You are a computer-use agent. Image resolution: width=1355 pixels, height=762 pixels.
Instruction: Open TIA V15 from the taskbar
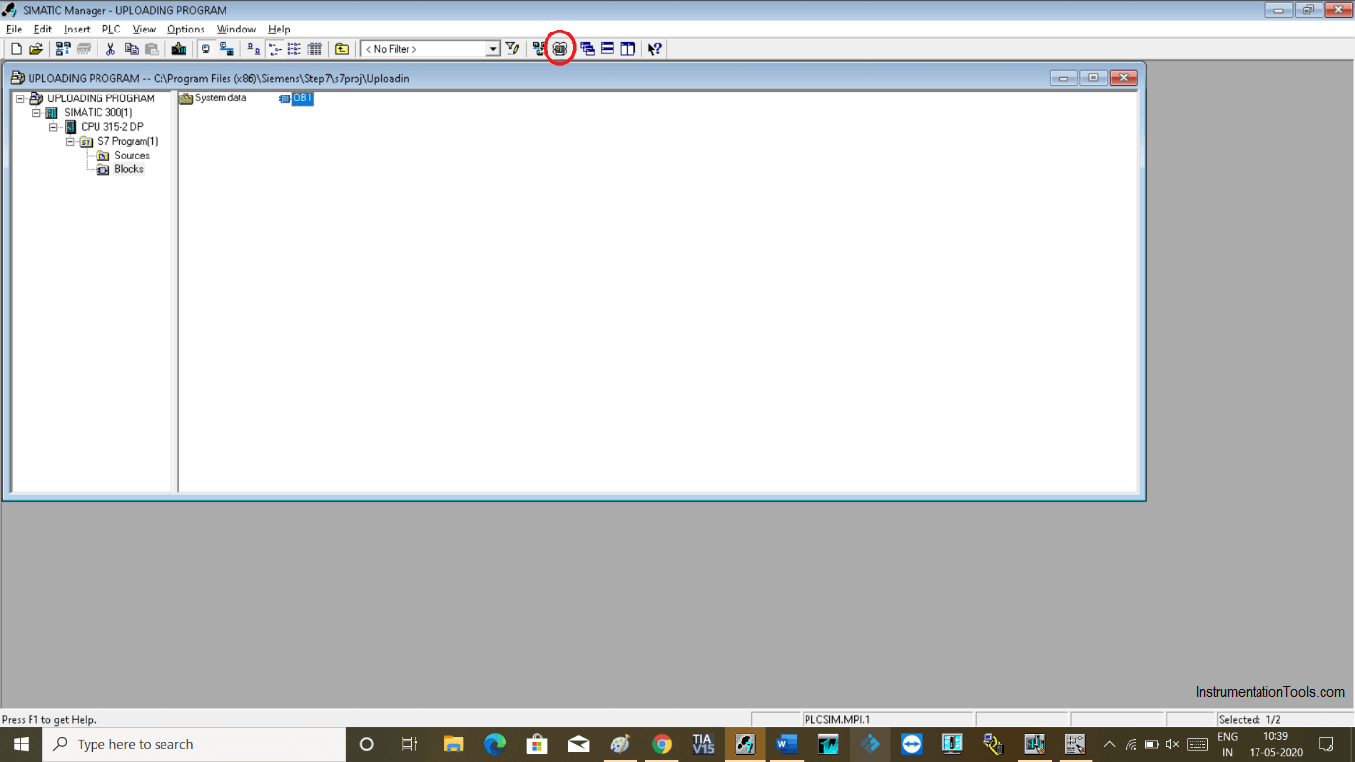(703, 744)
